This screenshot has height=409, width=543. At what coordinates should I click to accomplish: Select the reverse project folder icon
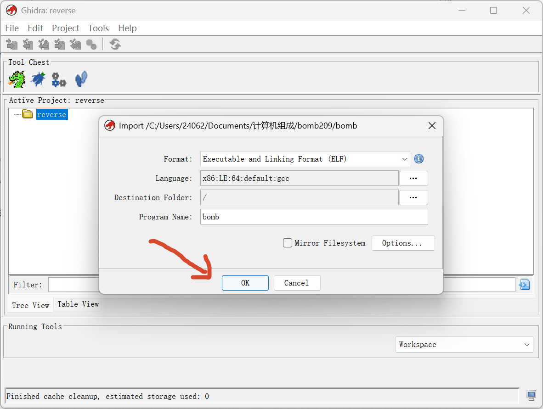28,114
